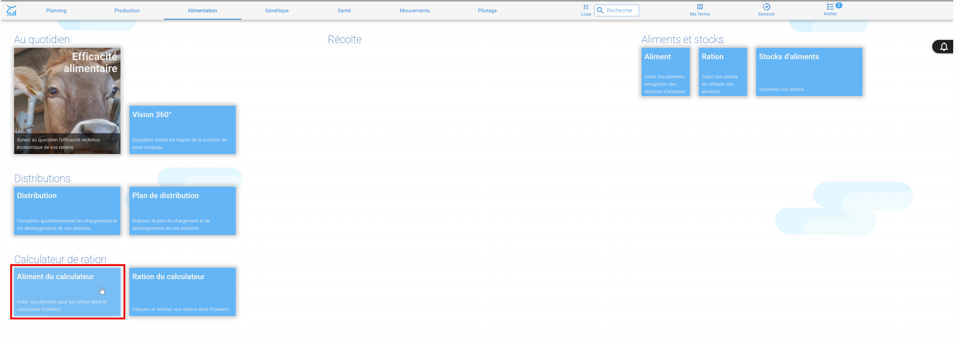Click the notification bell icon
Screen dimensions: 956x340
pyautogui.click(x=944, y=47)
